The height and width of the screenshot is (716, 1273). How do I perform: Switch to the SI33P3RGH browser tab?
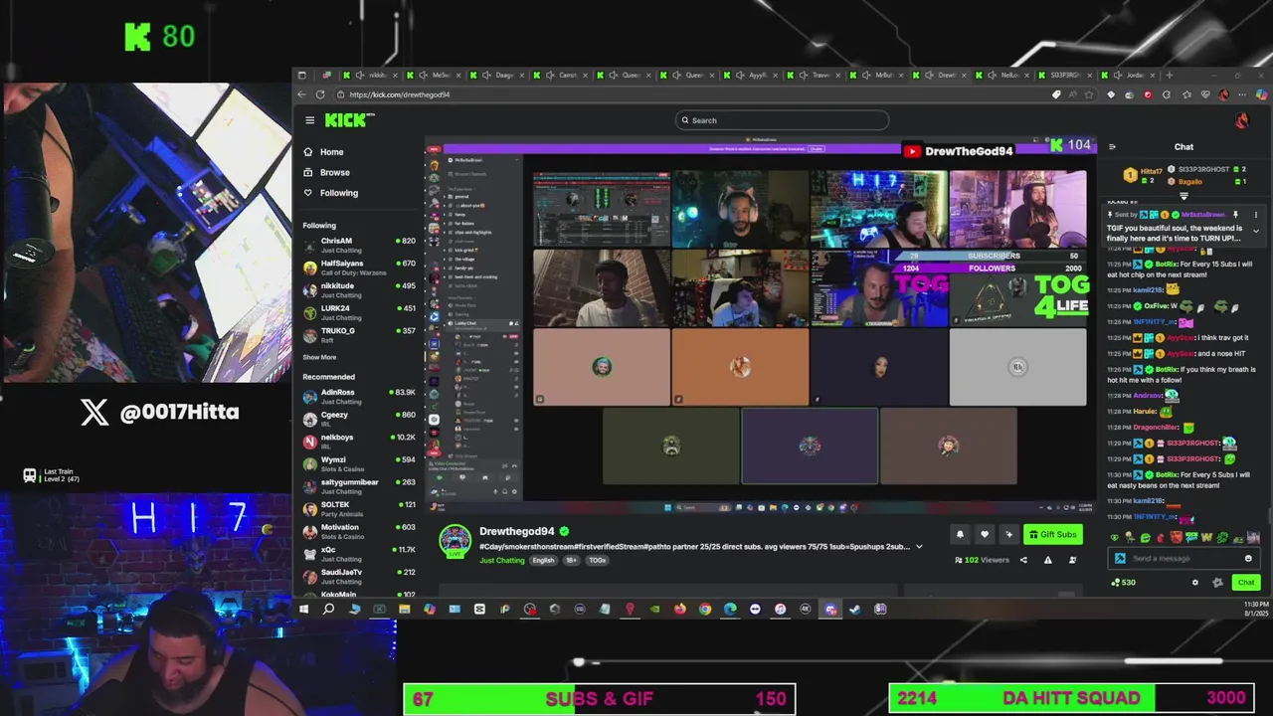[1064, 75]
